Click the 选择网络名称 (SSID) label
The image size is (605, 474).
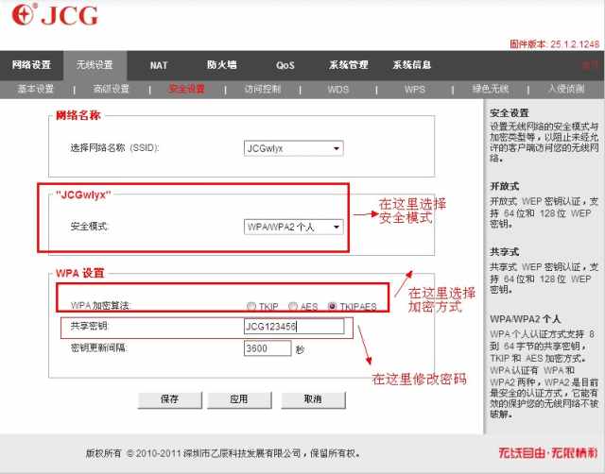click(114, 148)
